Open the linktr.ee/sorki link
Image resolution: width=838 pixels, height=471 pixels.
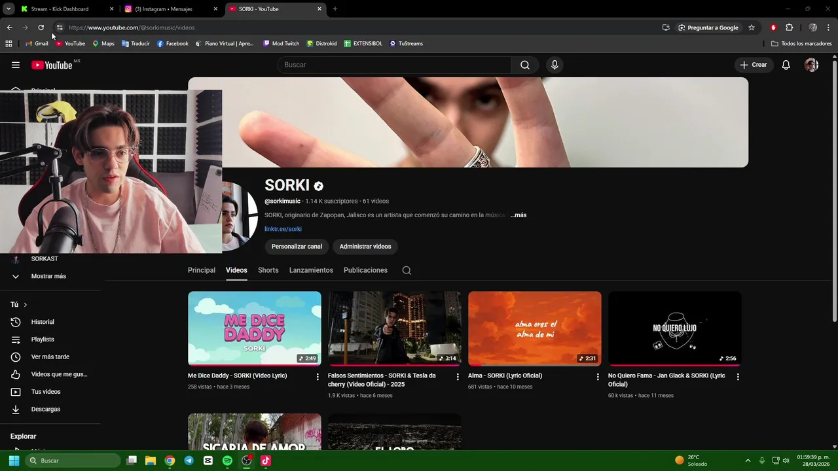click(283, 229)
